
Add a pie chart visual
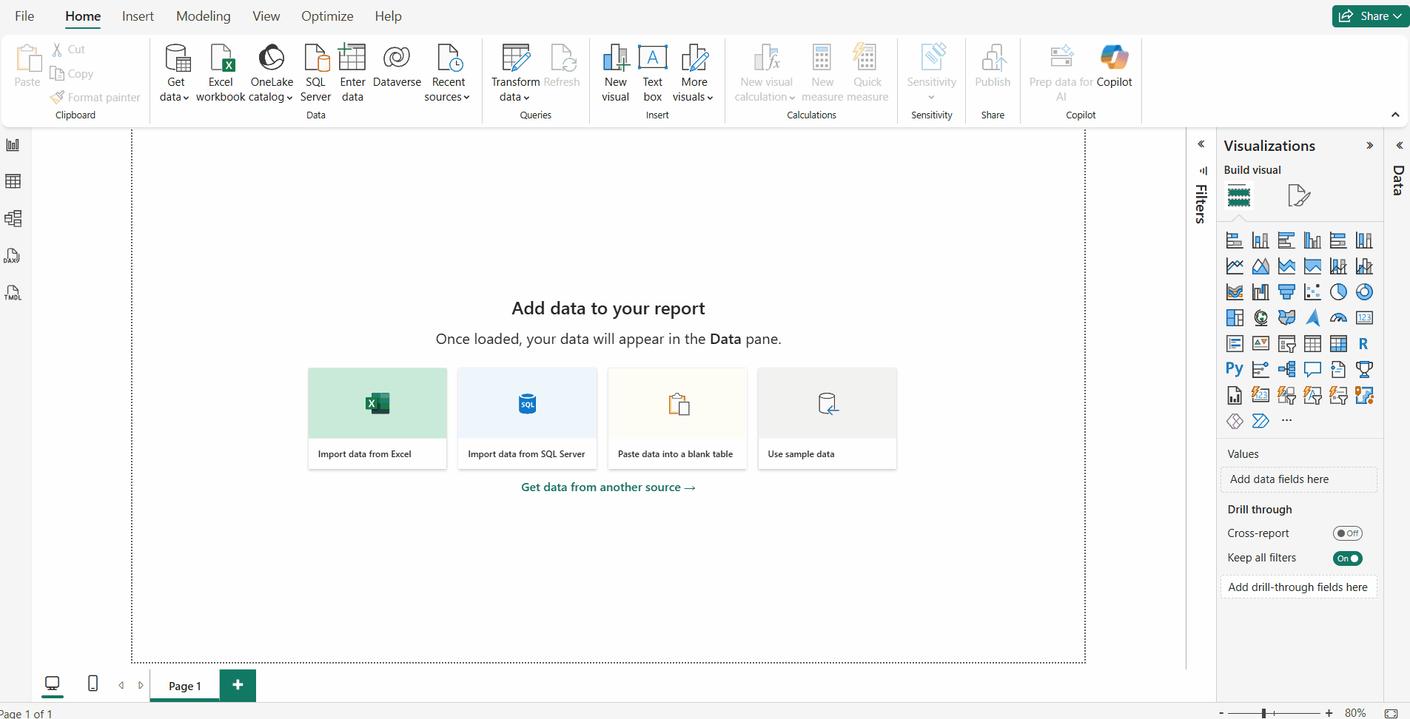point(1338,291)
